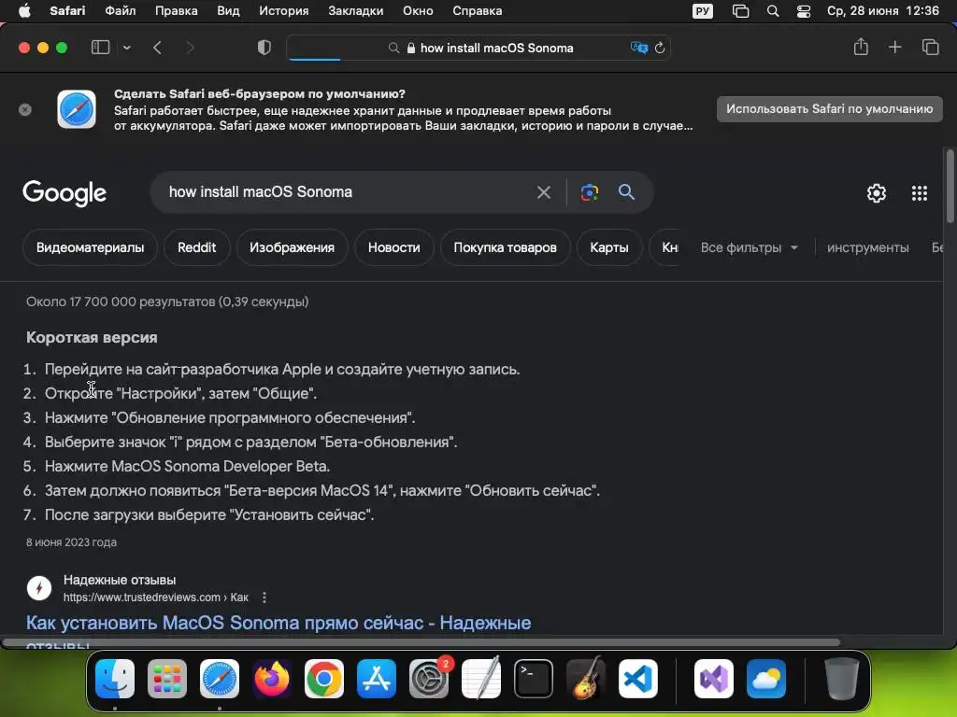Viewport: 957px width, 717px height.
Task: Open Terminal from the Dock
Action: pyautogui.click(x=534, y=678)
